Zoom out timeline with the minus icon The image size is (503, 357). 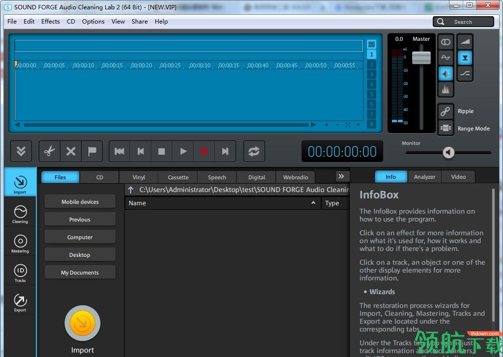pos(337,125)
